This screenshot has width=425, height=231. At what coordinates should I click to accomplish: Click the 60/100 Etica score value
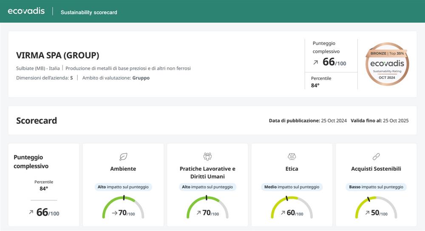coord(295,213)
